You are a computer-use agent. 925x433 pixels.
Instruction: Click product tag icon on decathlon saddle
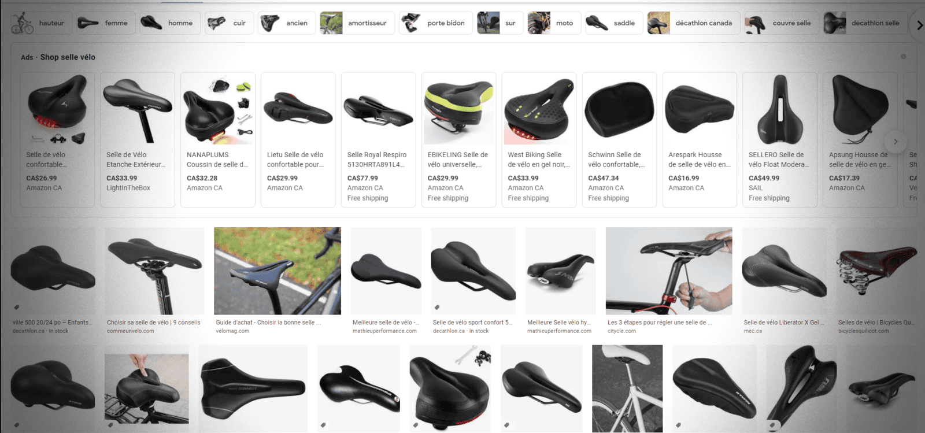tap(17, 307)
